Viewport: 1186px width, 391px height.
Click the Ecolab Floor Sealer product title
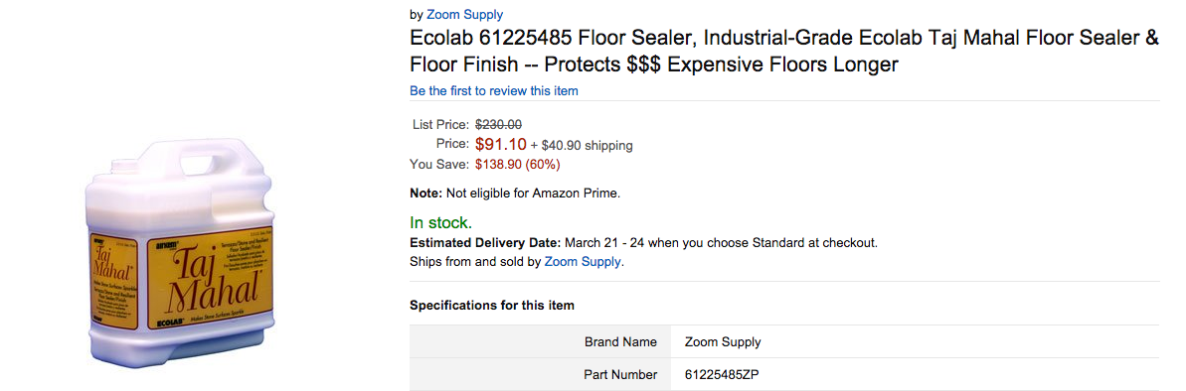pos(783,52)
